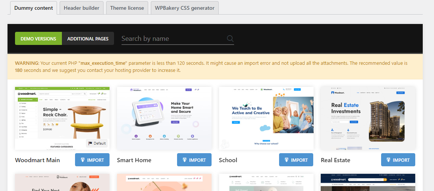Viewport: 434px width, 191px height.
Task: Open the Theme license tab
Action: [x=127, y=8]
